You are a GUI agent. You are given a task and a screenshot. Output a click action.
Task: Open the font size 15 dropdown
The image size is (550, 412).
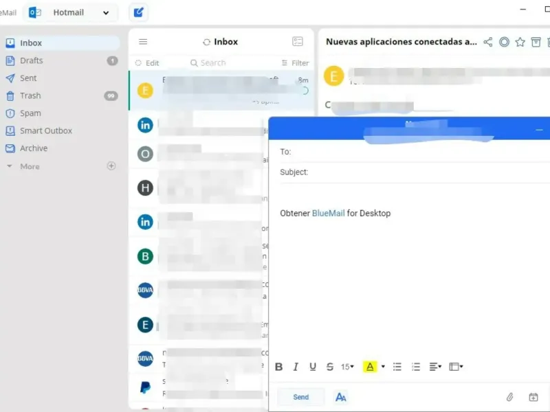(347, 367)
